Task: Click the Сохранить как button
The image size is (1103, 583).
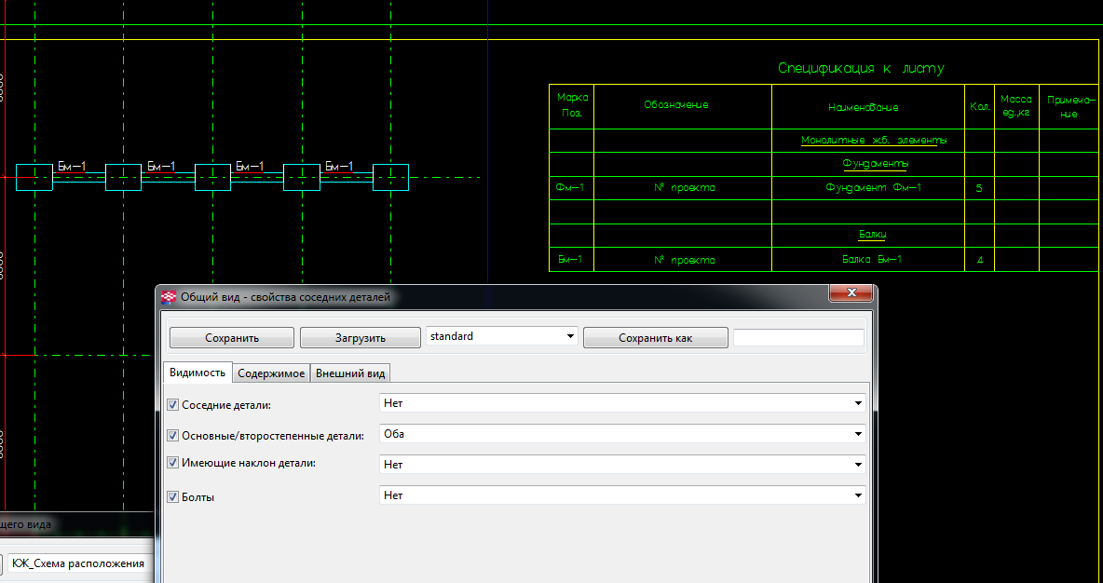Action: click(655, 338)
